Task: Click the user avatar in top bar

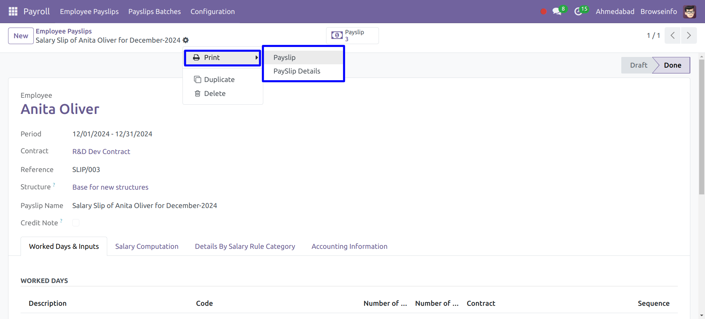Action: [690, 12]
